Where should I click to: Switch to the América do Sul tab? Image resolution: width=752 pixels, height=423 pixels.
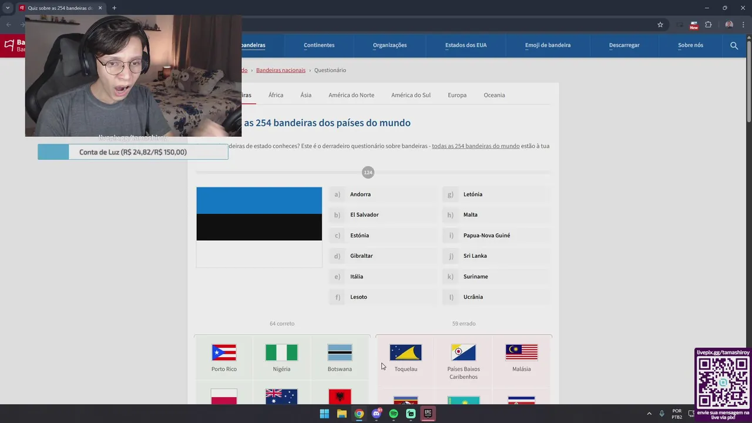click(x=411, y=95)
